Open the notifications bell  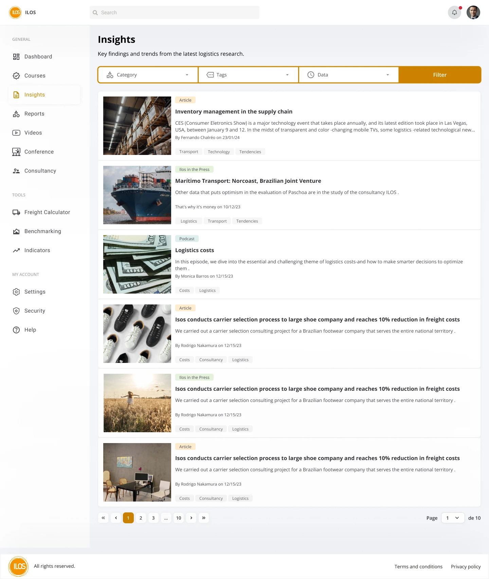click(454, 13)
